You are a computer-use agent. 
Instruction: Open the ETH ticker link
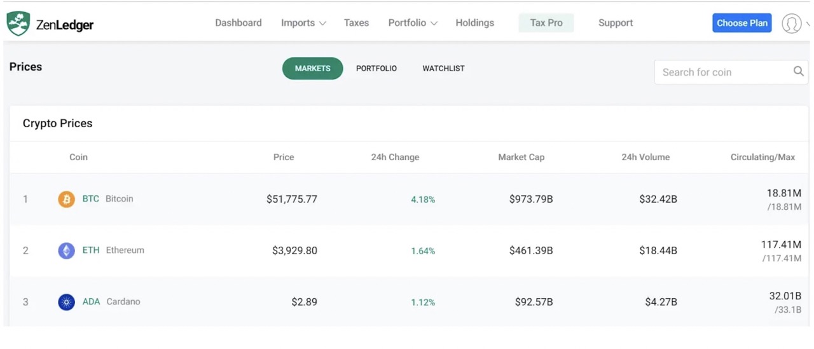pyautogui.click(x=91, y=250)
